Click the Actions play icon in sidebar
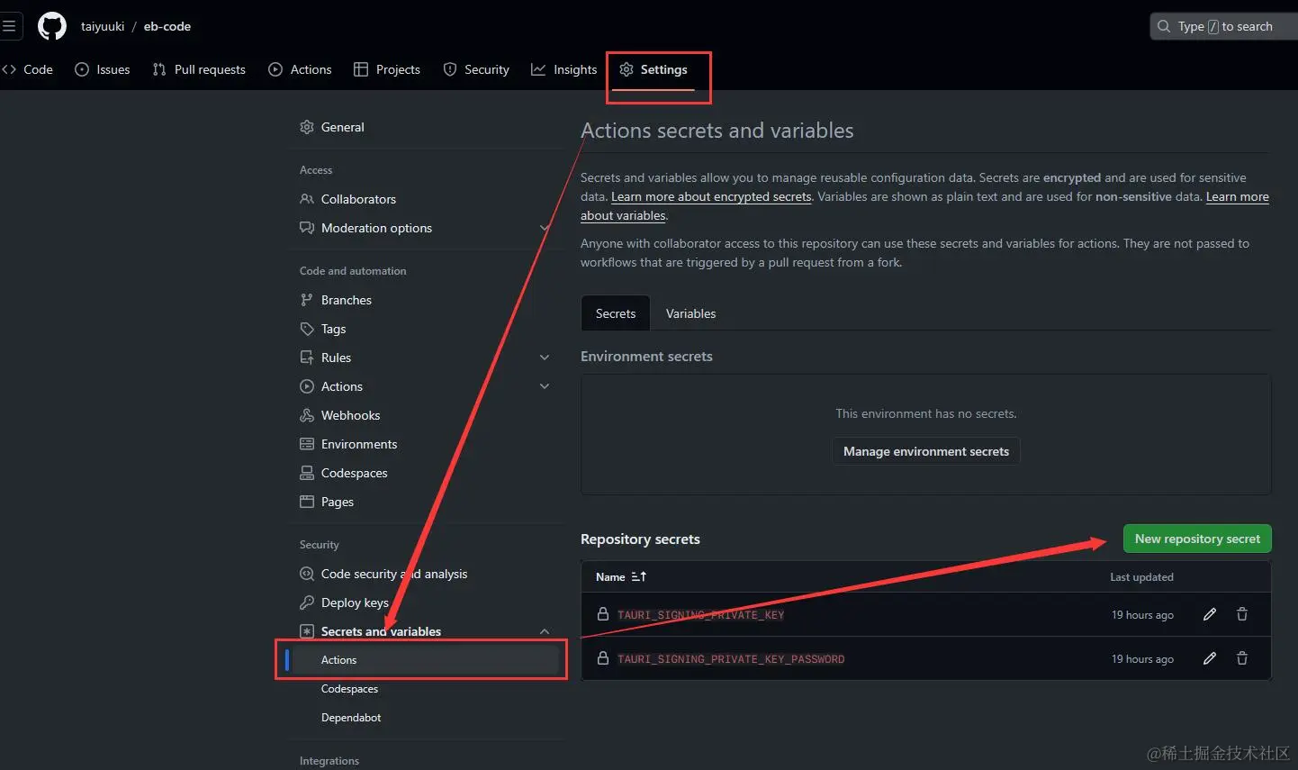Viewport: 1298px width, 770px height. (307, 386)
